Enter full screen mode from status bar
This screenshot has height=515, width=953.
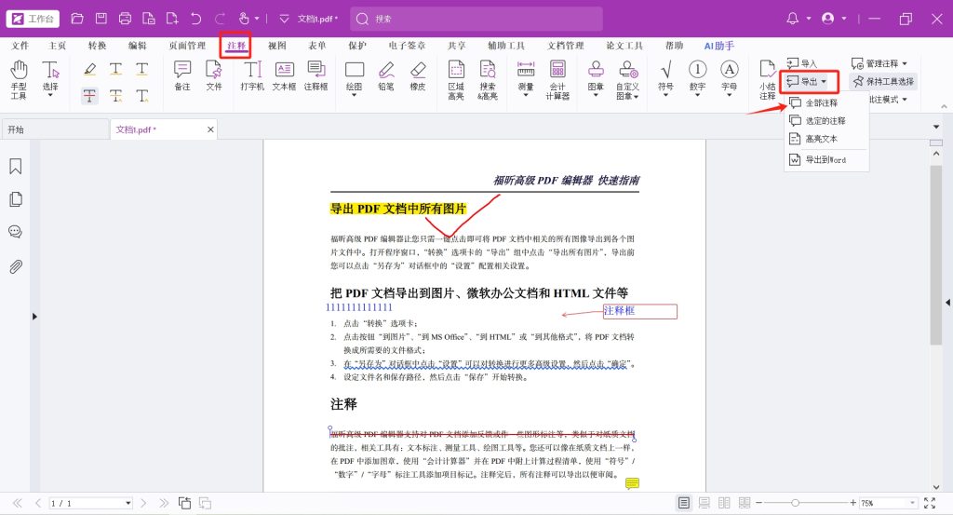(x=930, y=503)
